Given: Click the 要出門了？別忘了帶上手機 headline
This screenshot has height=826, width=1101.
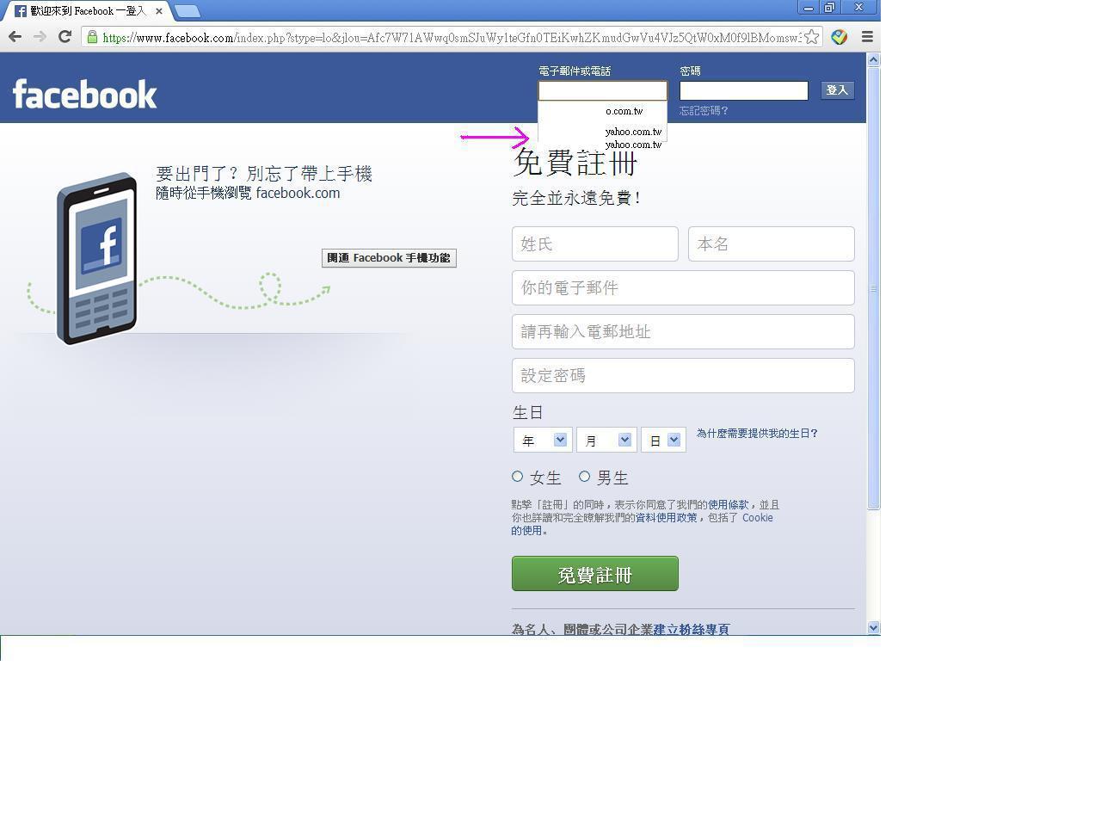Looking at the screenshot, I should pyautogui.click(x=264, y=174).
